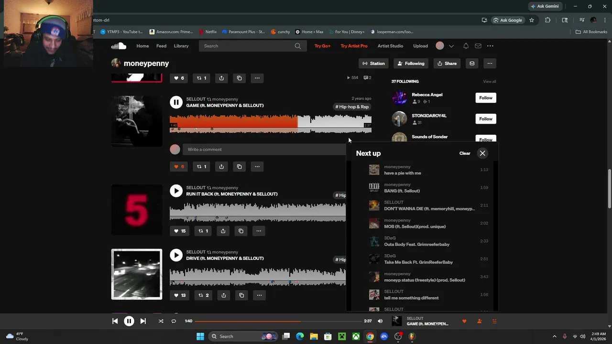Skip to previous track in player bar
Viewport: 612px width, 344px height.
click(115, 321)
